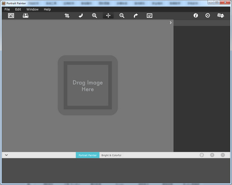Click the Drag Image Here drop area
232x185 pixels.
pyautogui.click(x=88, y=85)
